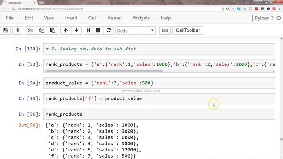The height and width of the screenshot is (159, 283).
Task: Paste cells below icon
Action: [x=53, y=30]
